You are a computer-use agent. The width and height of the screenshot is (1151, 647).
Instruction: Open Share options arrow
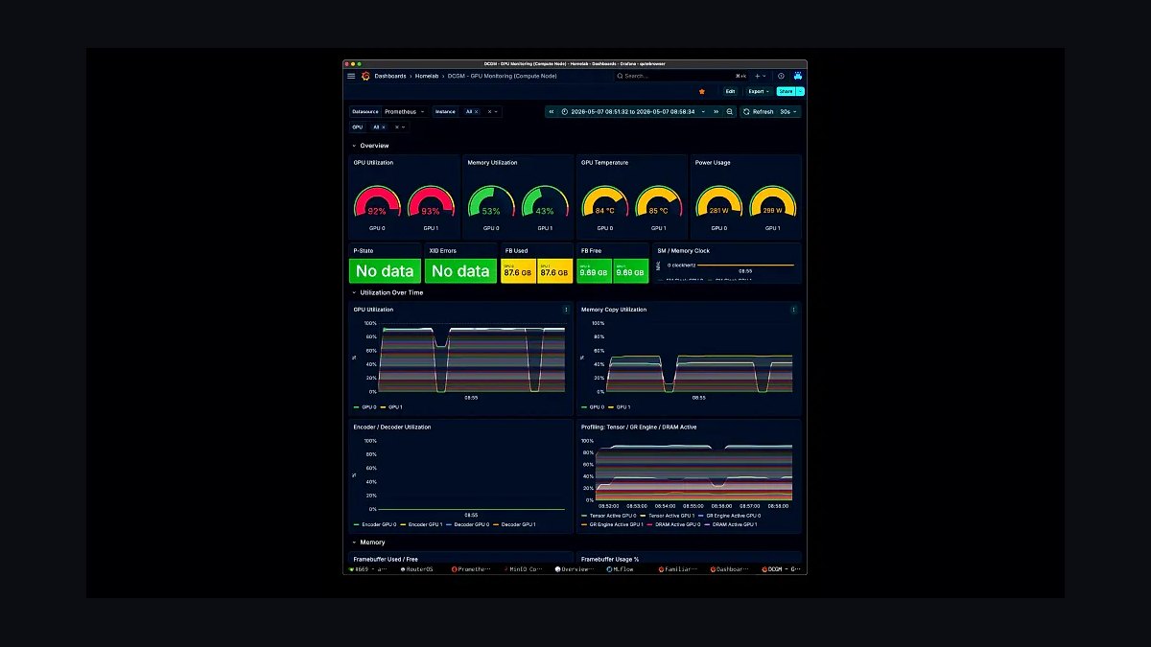[800, 91]
